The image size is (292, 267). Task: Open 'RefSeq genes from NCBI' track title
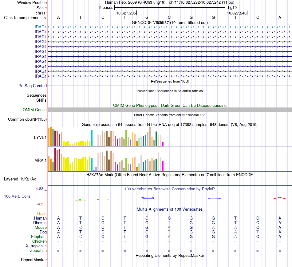170,81
